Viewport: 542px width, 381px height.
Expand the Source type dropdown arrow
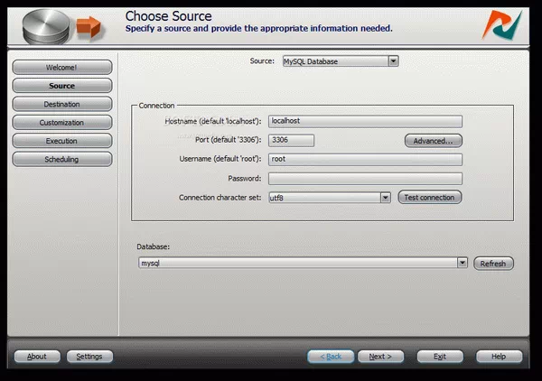click(393, 61)
